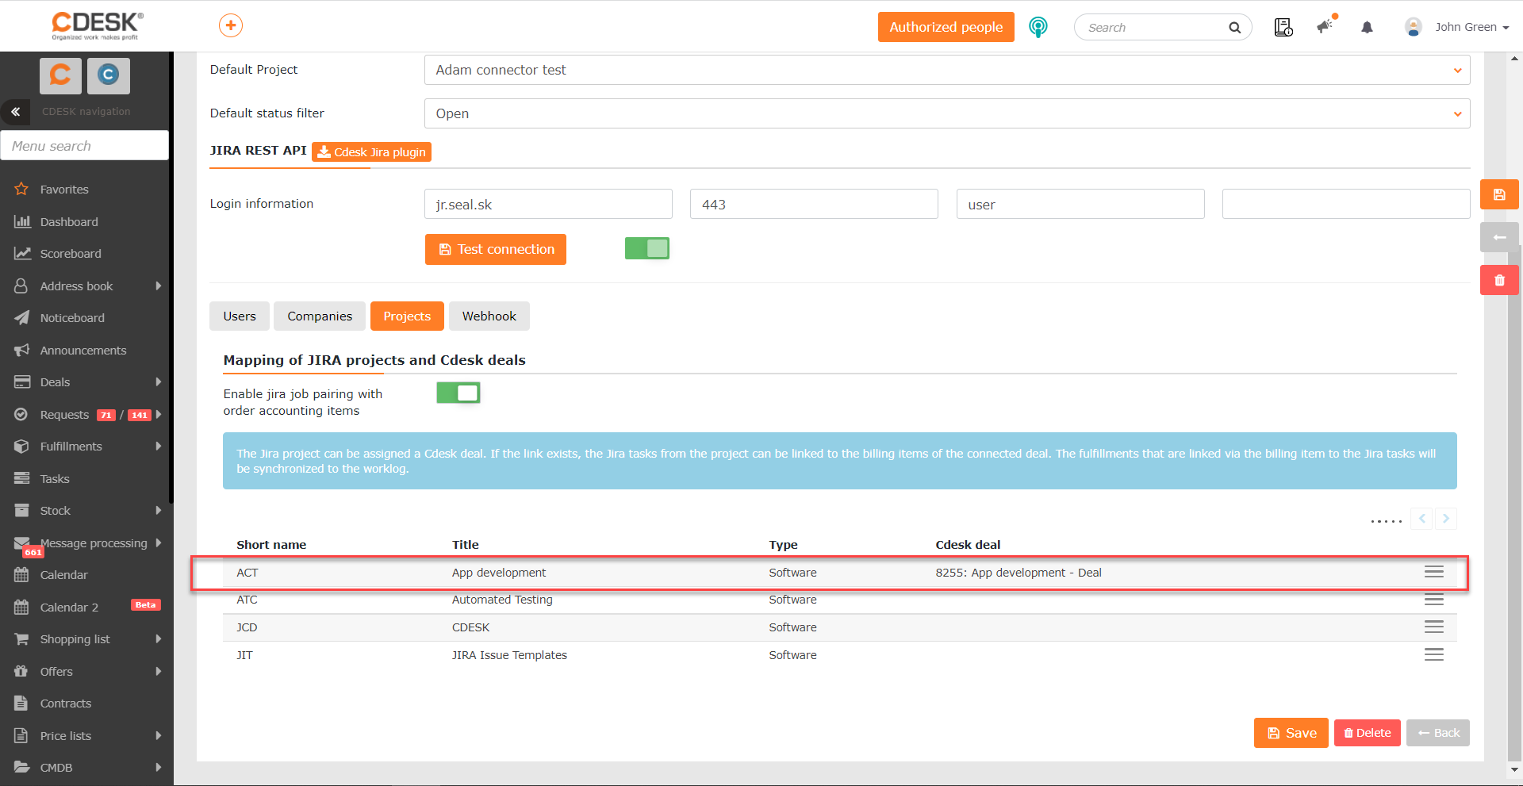The width and height of the screenshot is (1523, 786).
Task: Go to next page of projects
Action: tap(1446, 519)
